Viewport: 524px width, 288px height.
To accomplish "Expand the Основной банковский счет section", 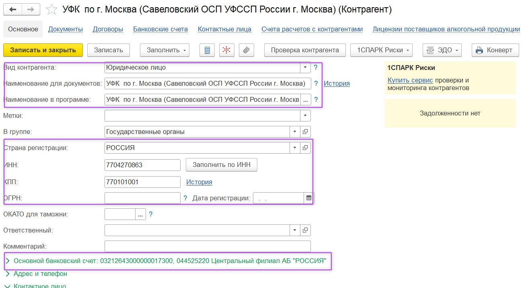I will click(x=8, y=261).
